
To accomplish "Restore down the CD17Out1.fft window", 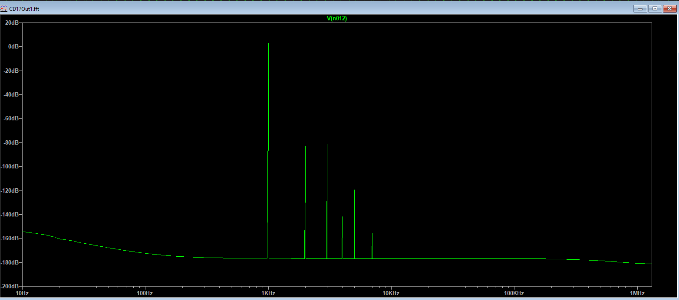I will [655, 8].
